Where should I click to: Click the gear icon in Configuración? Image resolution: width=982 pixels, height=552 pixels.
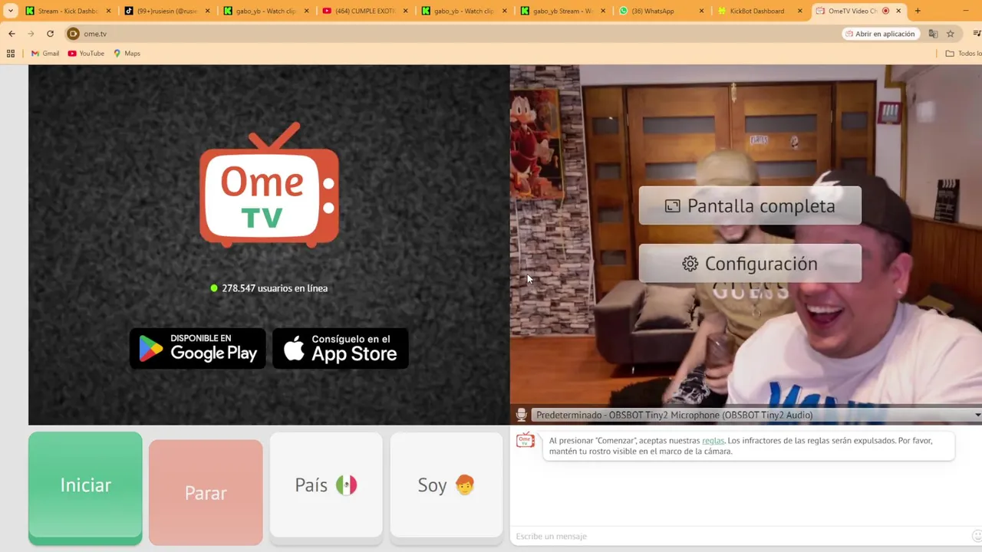click(x=690, y=264)
